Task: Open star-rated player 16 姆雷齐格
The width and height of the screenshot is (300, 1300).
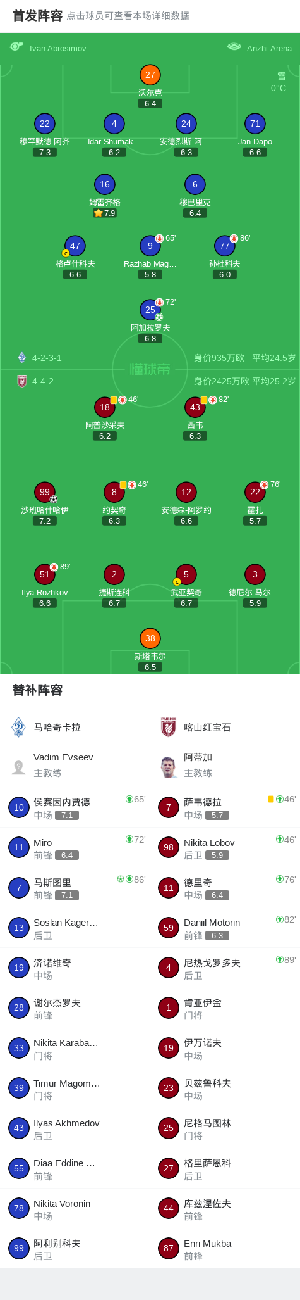Action: tap(105, 184)
